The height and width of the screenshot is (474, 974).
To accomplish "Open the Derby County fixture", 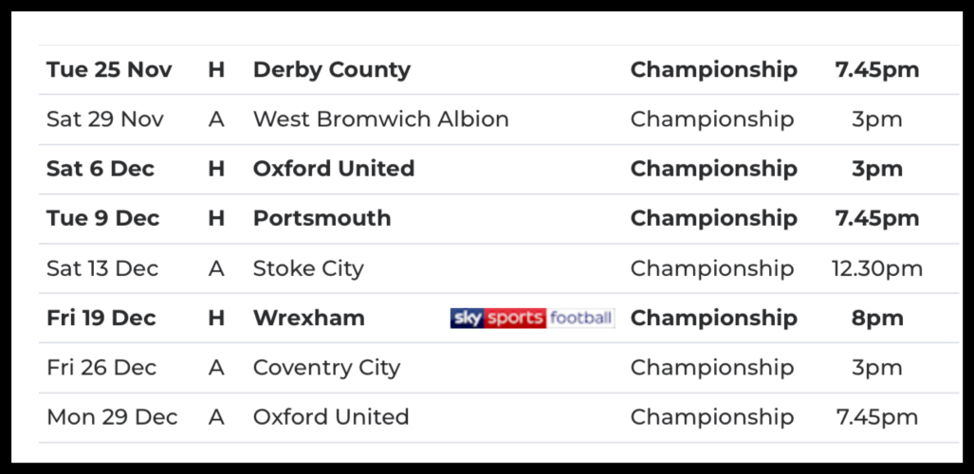I will pyautogui.click(x=331, y=70).
